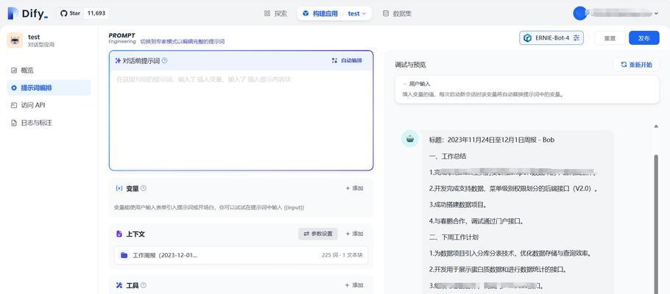
Task: Click the 日志与标注 document icon
Action: tap(14, 123)
